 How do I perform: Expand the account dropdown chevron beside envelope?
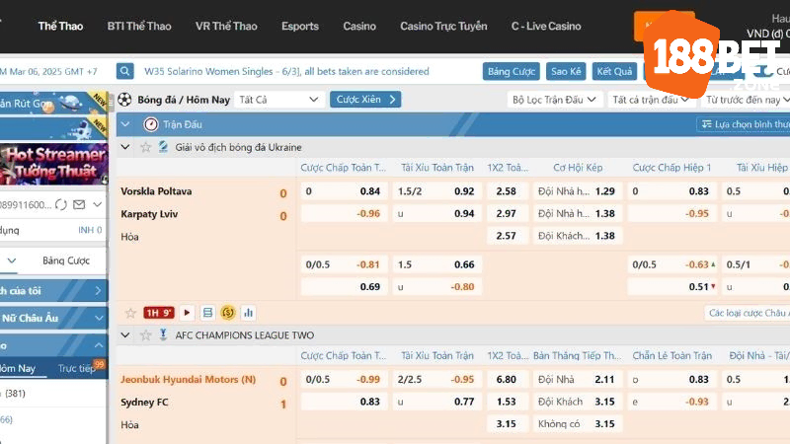(x=97, y=204)
